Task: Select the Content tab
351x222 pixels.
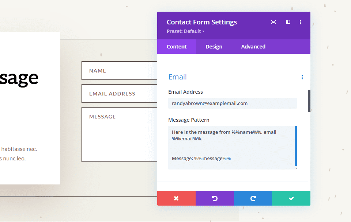Action: click(x=177, y=47)
